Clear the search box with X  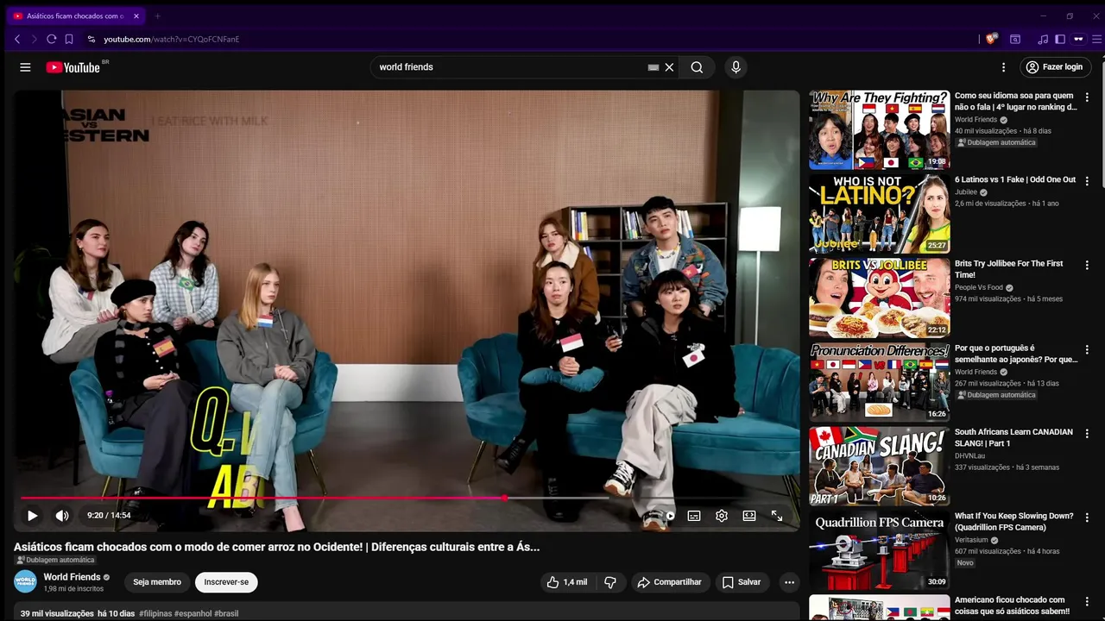669,67
